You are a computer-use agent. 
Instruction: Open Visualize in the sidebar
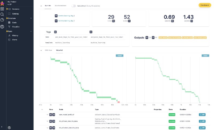pos(16,27)
